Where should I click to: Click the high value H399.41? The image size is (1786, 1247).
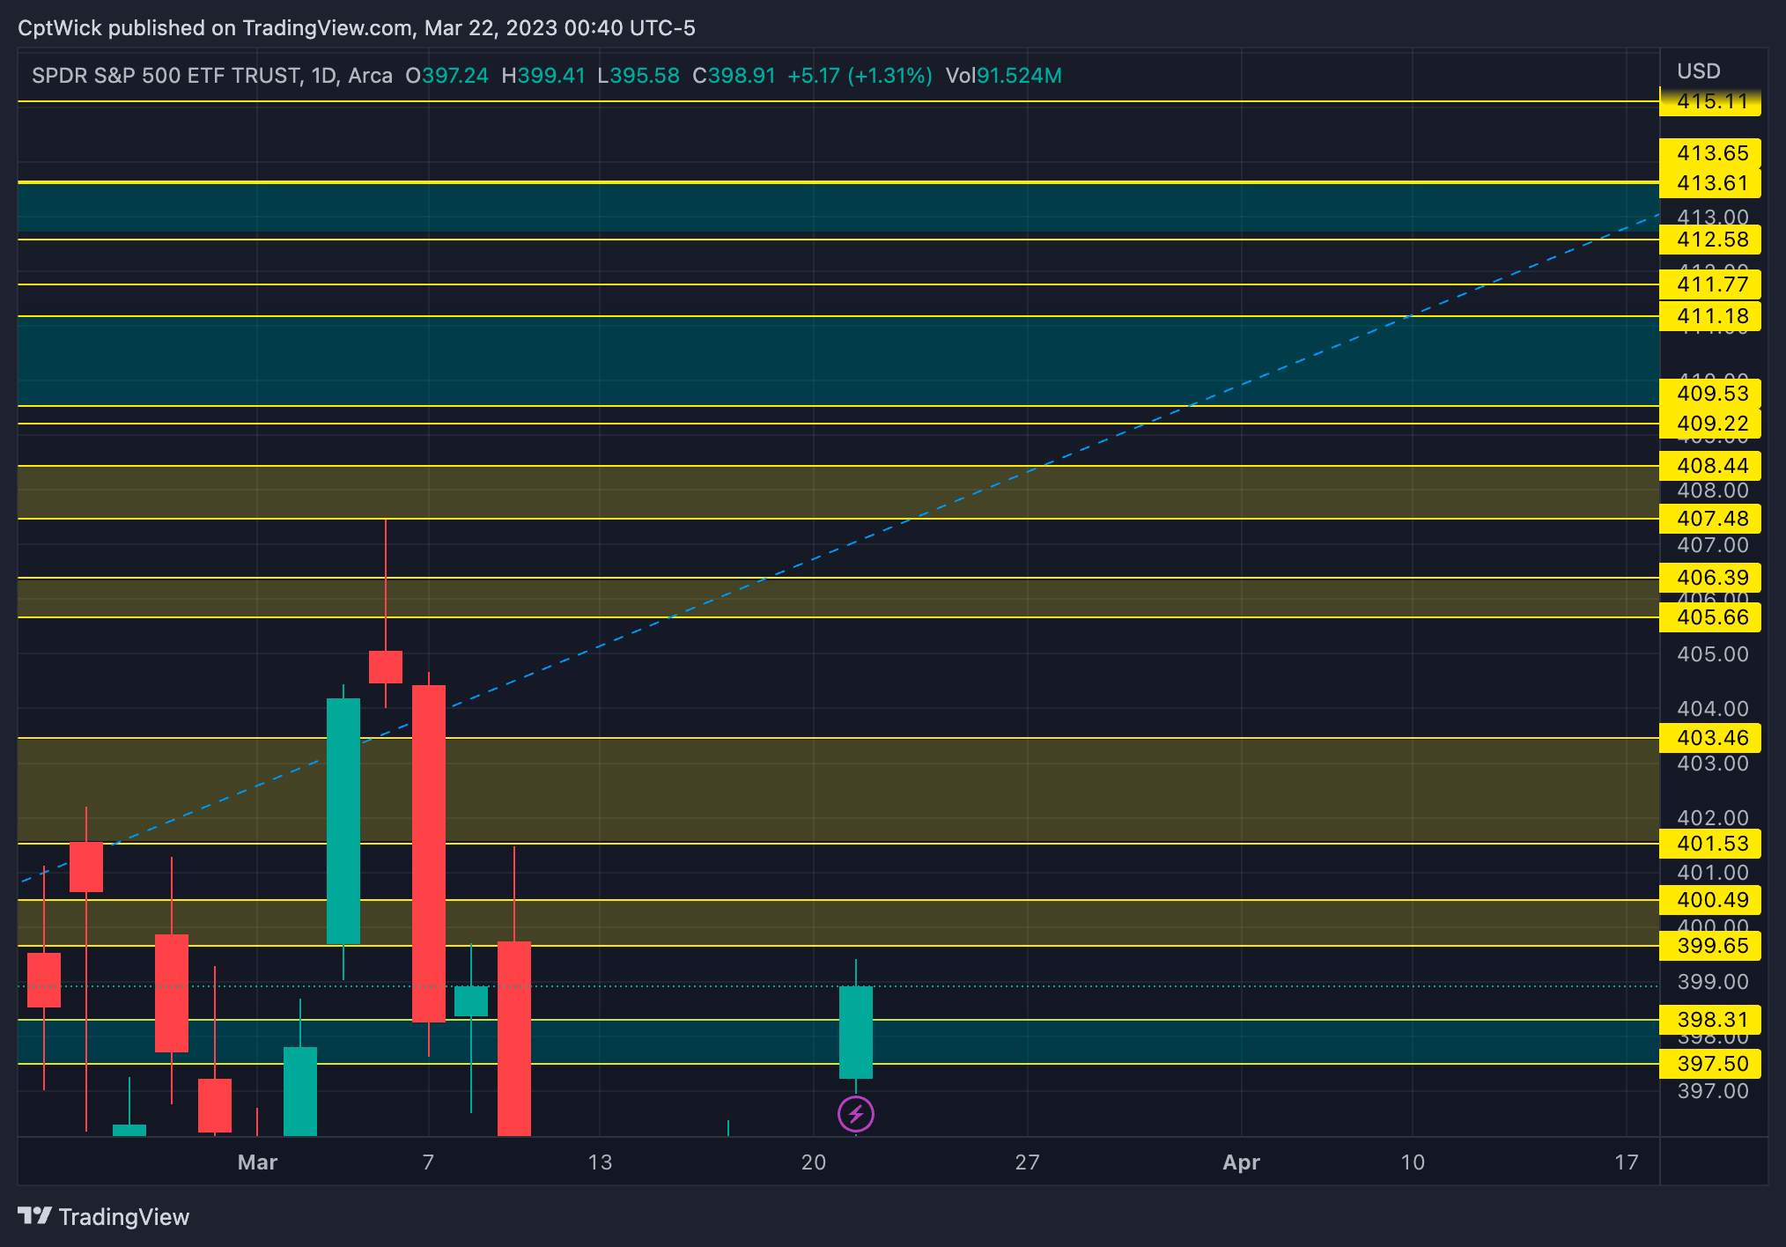pyautogui.click(x=543, y=76)
